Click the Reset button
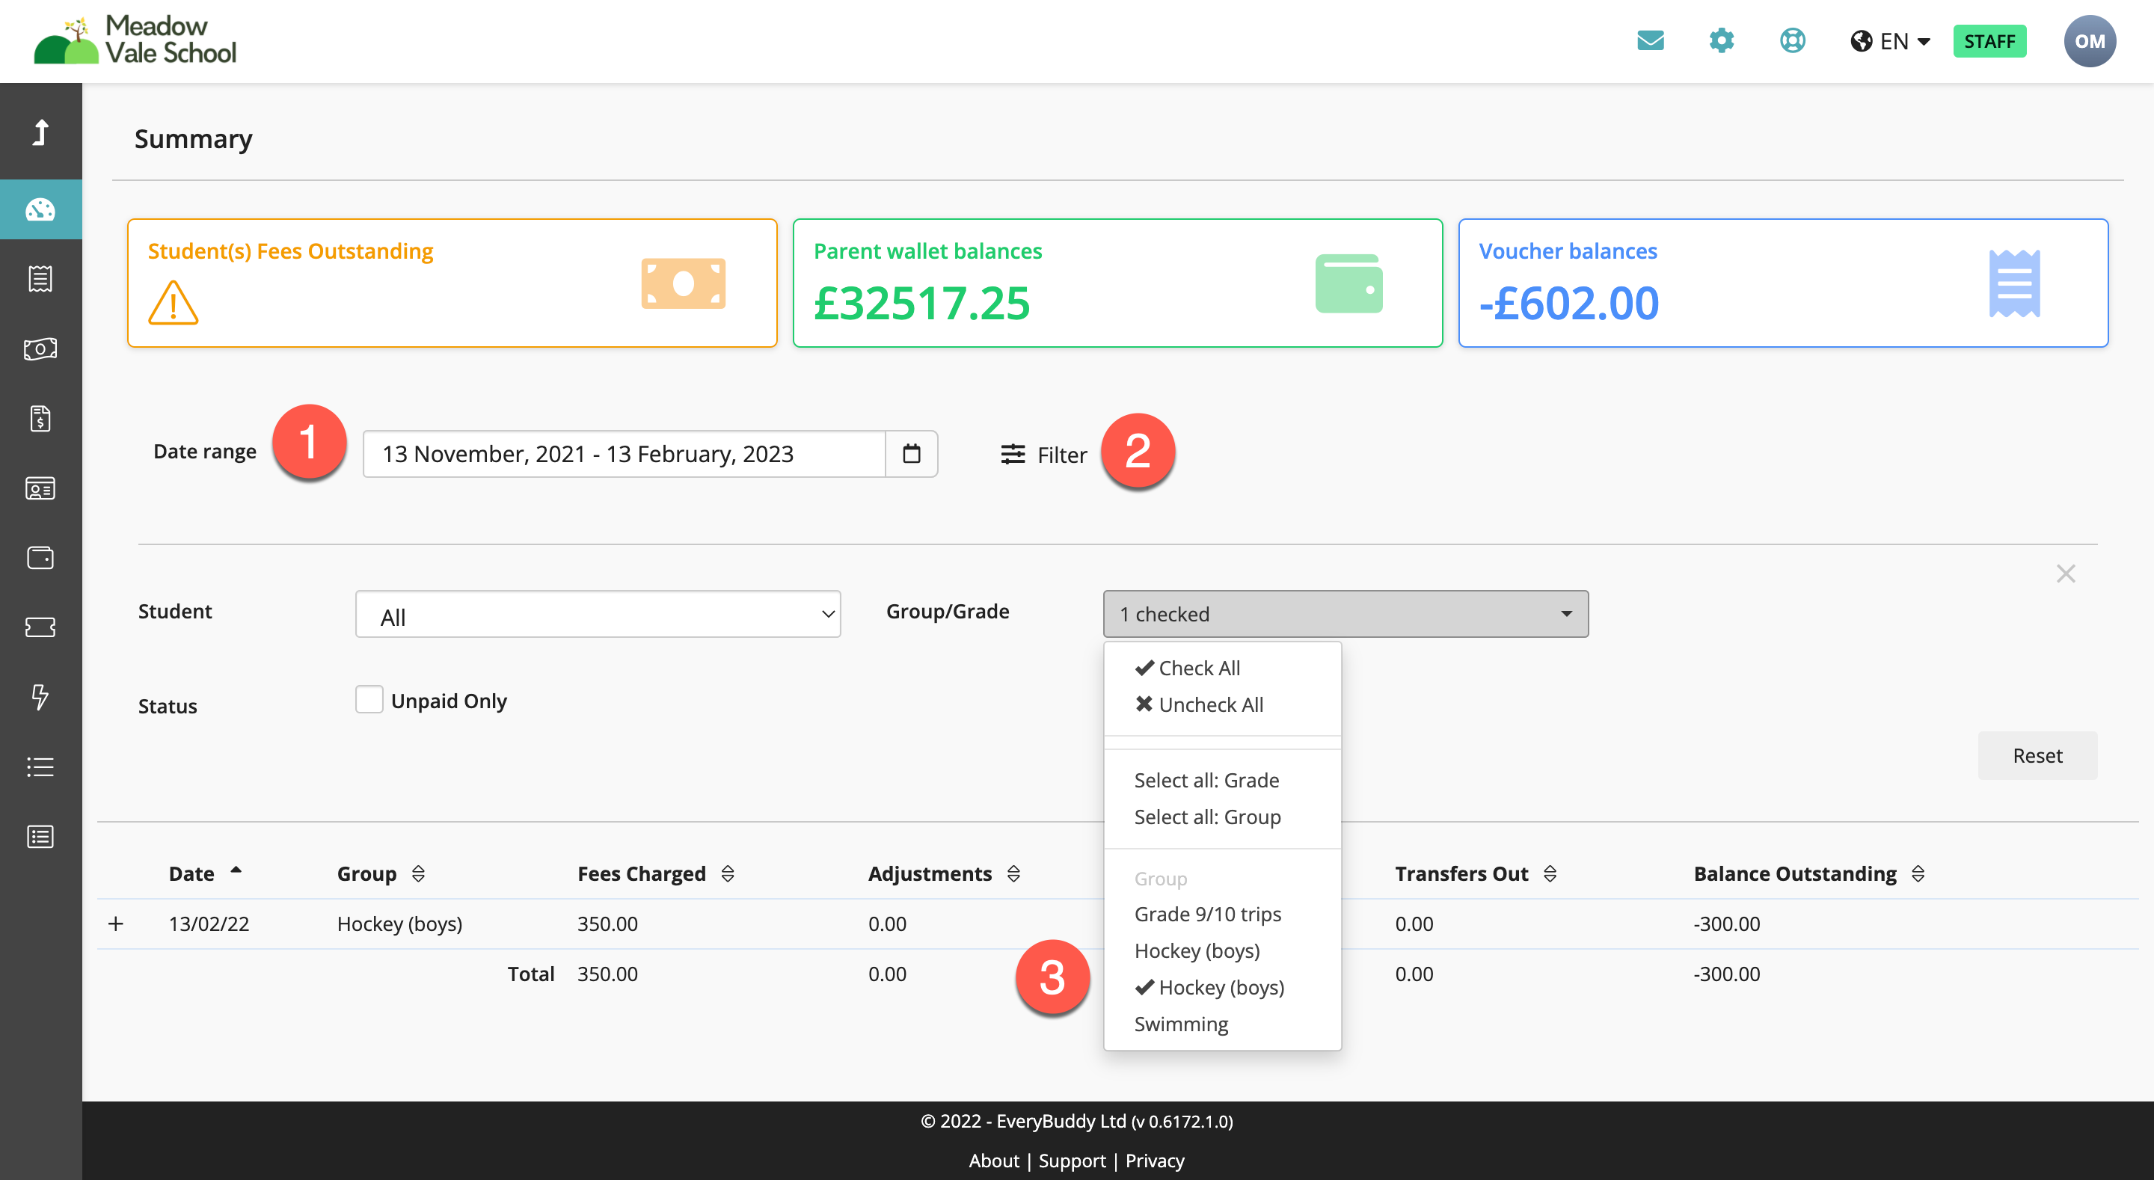 point(2037,755)
